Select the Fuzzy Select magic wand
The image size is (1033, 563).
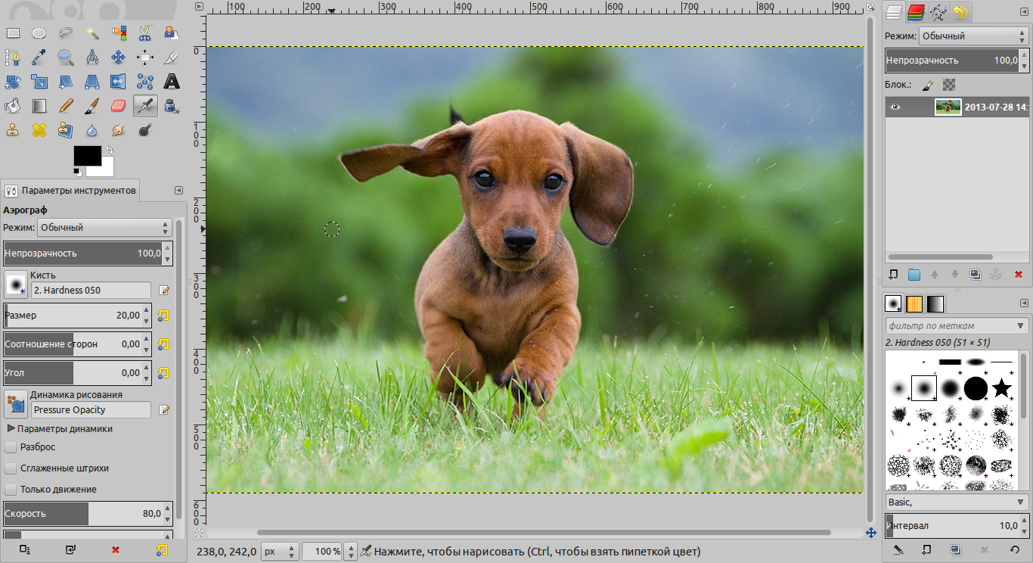point(92,33)
